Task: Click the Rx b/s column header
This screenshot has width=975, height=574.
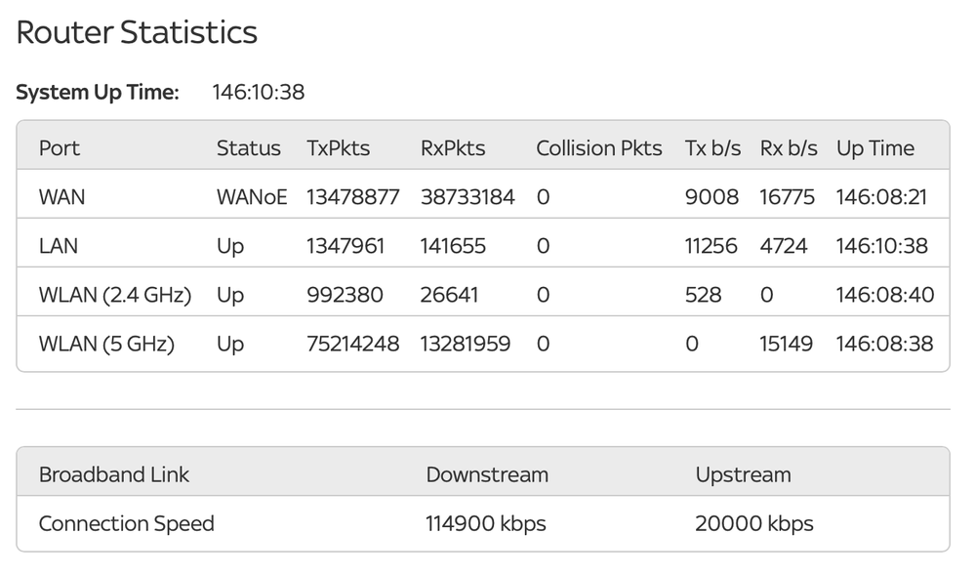Action: pyautogui.click(x=789, y=148)
